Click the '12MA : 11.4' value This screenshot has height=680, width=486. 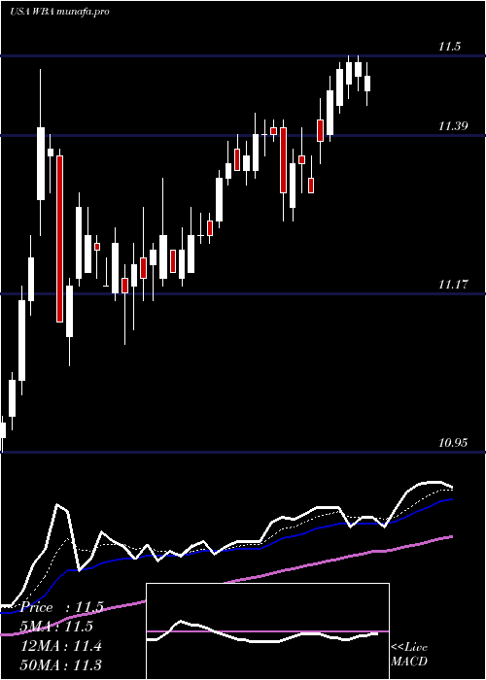point(61,646)
